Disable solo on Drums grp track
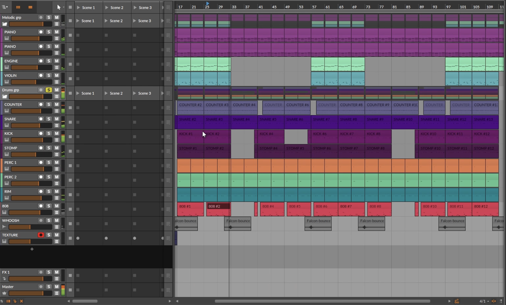This screenshot has width=506, height=305. pos(49,90)
